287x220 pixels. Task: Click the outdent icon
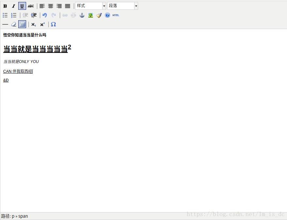(x=25, y=15)
